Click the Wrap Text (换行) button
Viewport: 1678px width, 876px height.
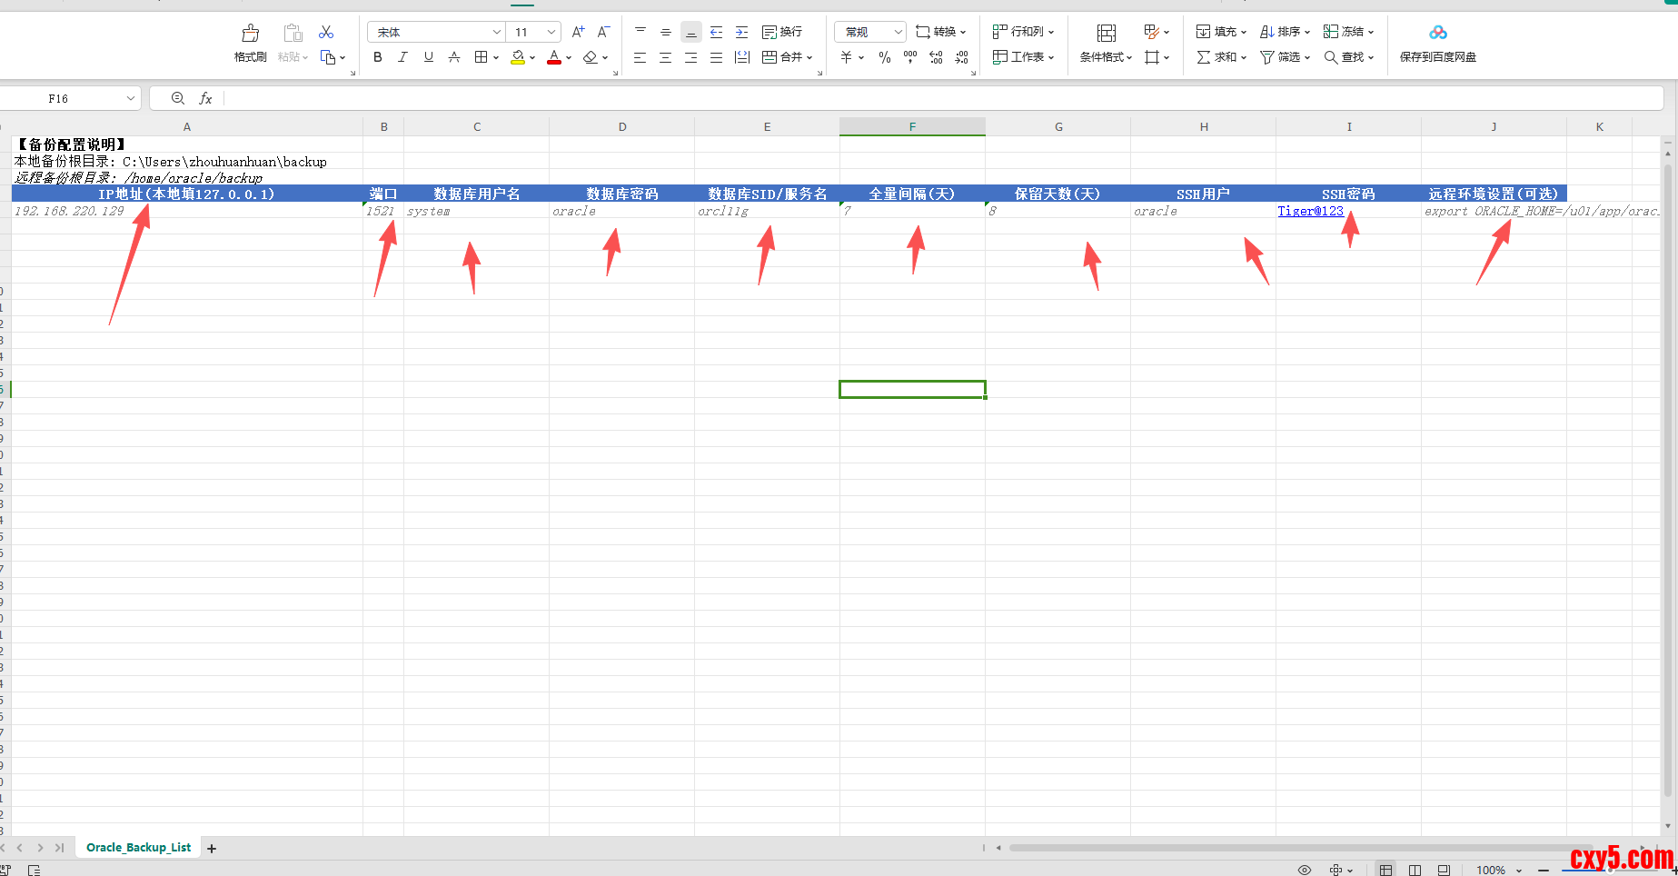tap(782, 33)
